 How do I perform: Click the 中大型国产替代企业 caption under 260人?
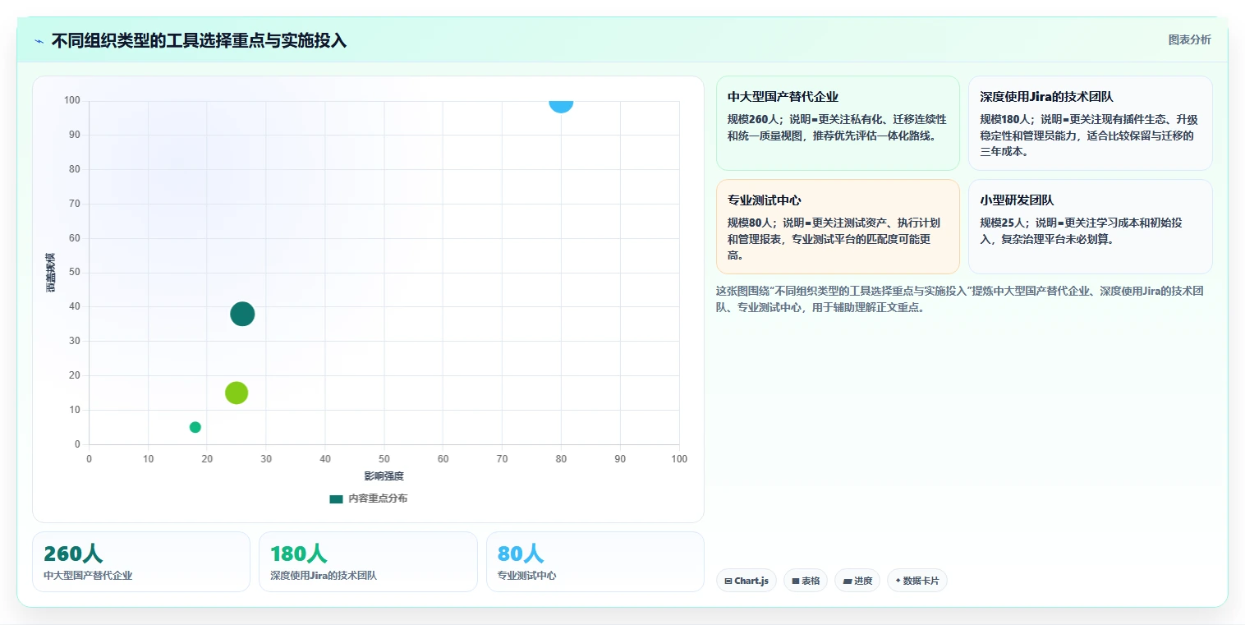pos(88,576)
